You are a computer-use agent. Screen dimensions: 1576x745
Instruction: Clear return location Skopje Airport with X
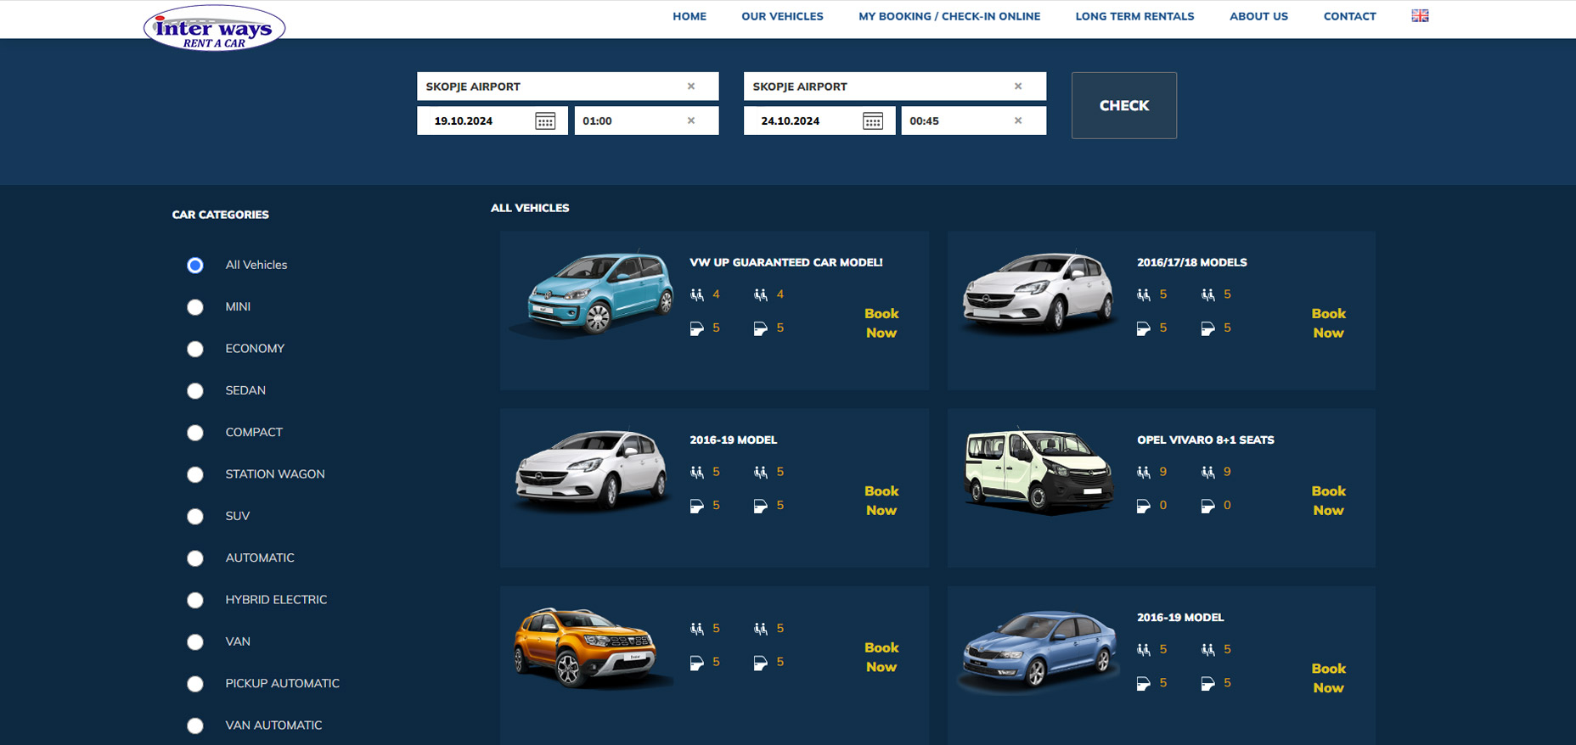point(1018,87)
